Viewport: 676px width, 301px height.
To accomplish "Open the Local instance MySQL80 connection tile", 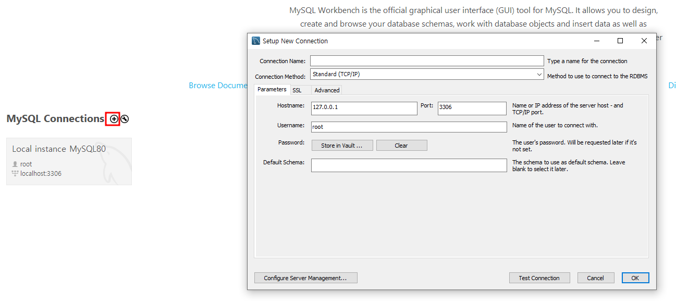I will click(69, 161).
